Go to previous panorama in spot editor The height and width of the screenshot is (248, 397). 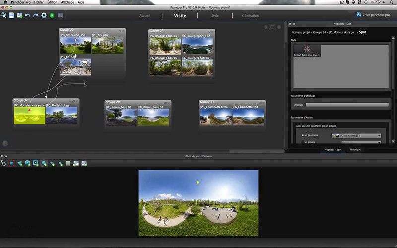76,164
